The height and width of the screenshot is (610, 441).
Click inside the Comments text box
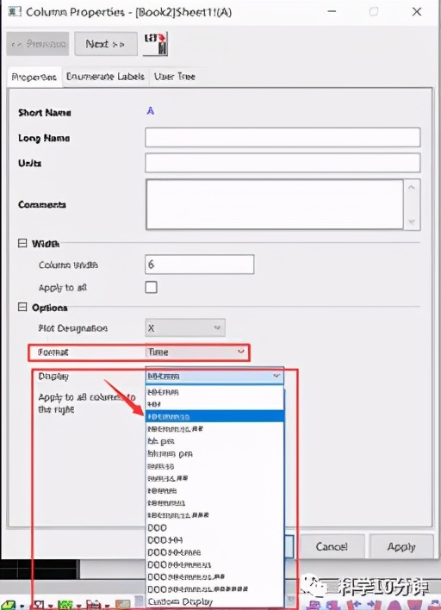[x=275, y=204]
